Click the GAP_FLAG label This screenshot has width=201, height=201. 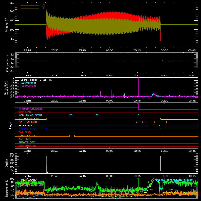25,112
